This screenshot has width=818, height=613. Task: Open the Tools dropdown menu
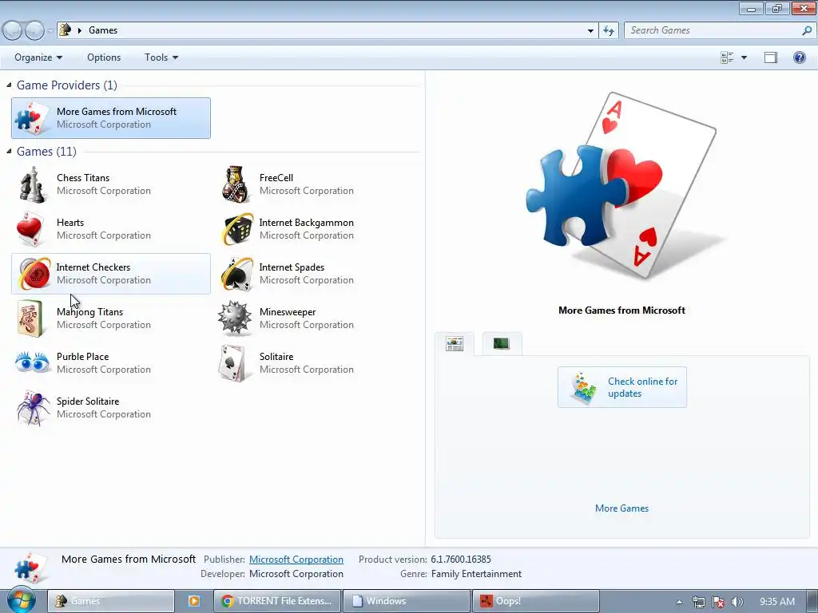[x=161, y=57]
